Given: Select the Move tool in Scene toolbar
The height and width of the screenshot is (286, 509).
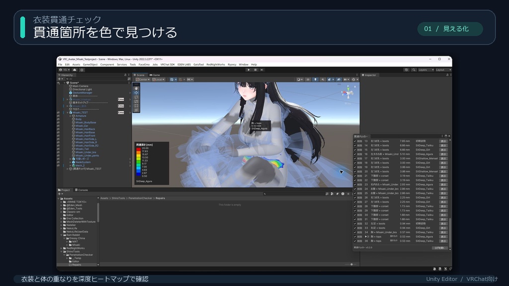Looking at the screenshot, I should pyautogui.click(x=136, y=93).
